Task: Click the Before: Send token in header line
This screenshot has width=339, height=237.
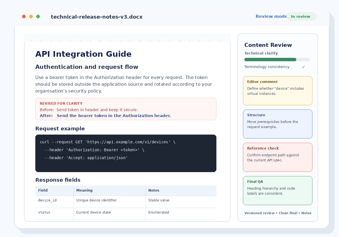Action: click(x=89, y=110)
